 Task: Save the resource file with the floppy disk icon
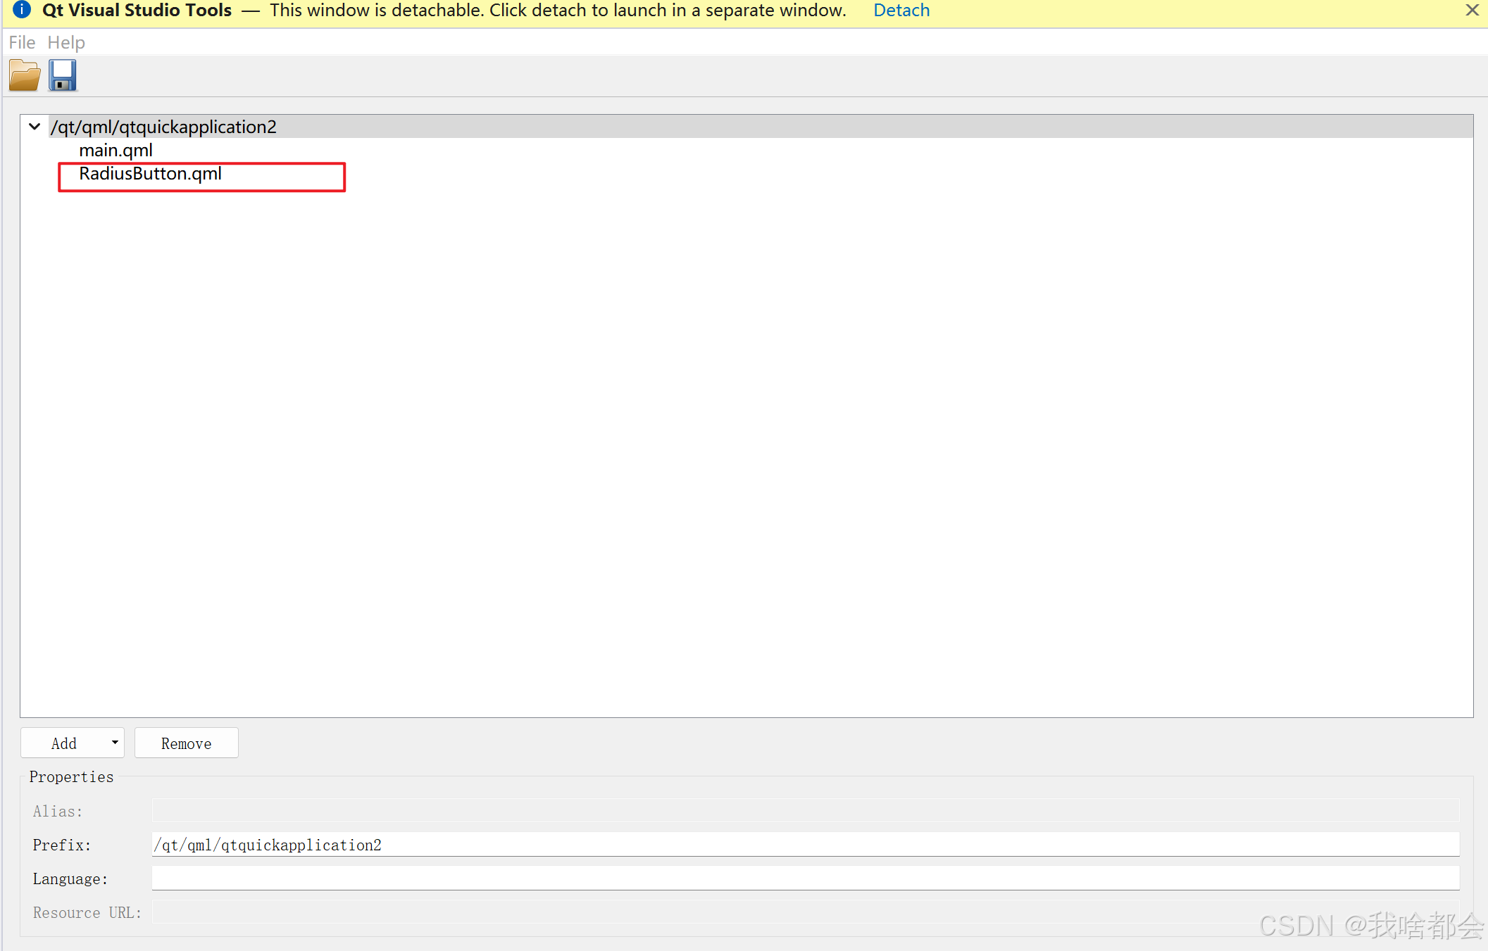[63, 75]
